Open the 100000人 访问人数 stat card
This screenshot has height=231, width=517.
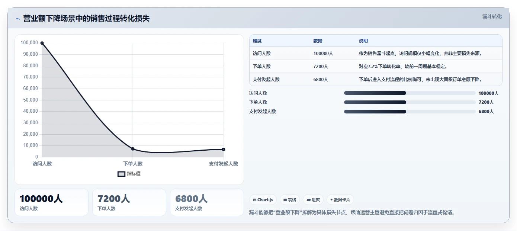51,202
